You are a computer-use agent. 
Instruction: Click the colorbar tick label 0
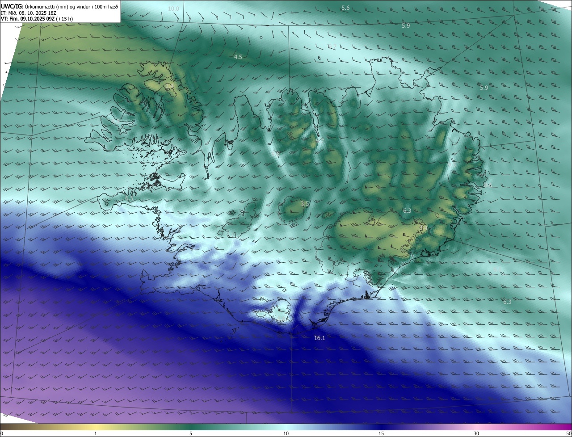pyautogui.click(x=2, y=433)
